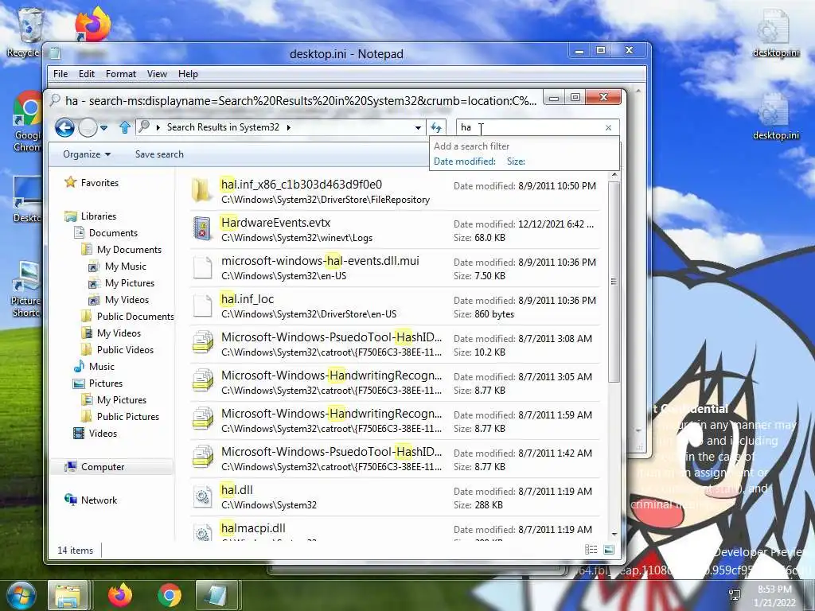
Task: Select the hal.inf_x86_c1b303d463d9f0e0 folder icon
Action: click(201, 191)
